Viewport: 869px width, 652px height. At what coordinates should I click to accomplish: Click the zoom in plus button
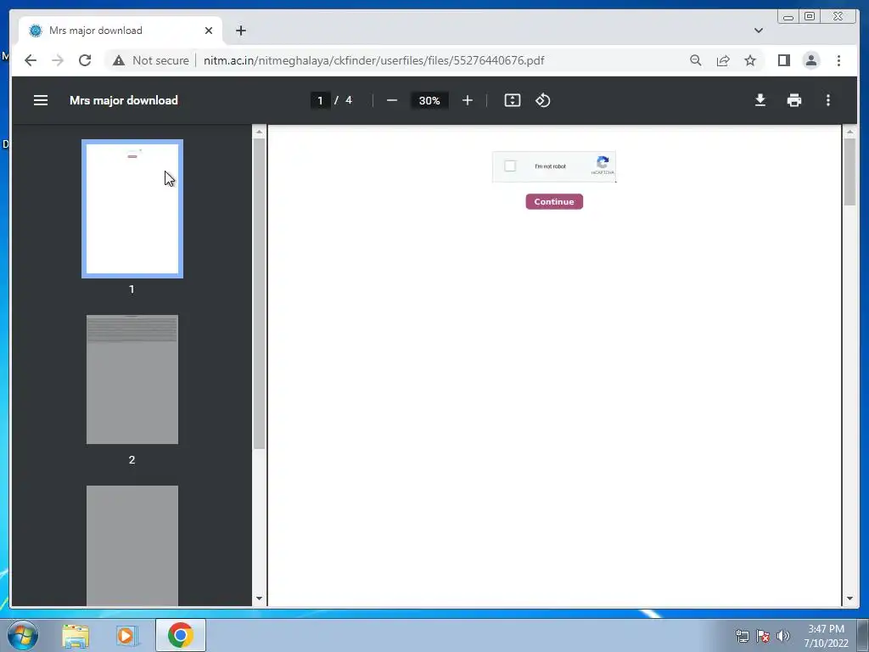click(x=468, y=100)
